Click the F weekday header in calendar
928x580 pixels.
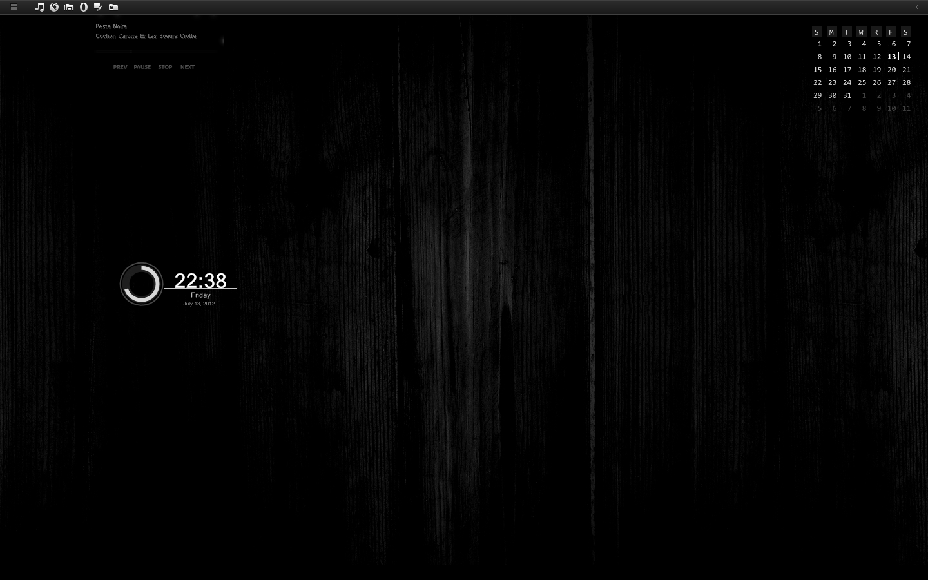[891, 32]
